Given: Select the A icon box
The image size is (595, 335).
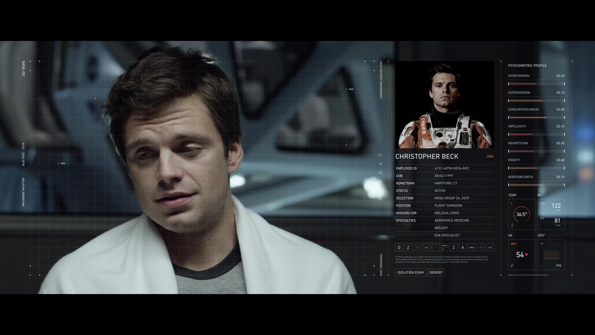Looking at the screenshot, I should (463, 248).
